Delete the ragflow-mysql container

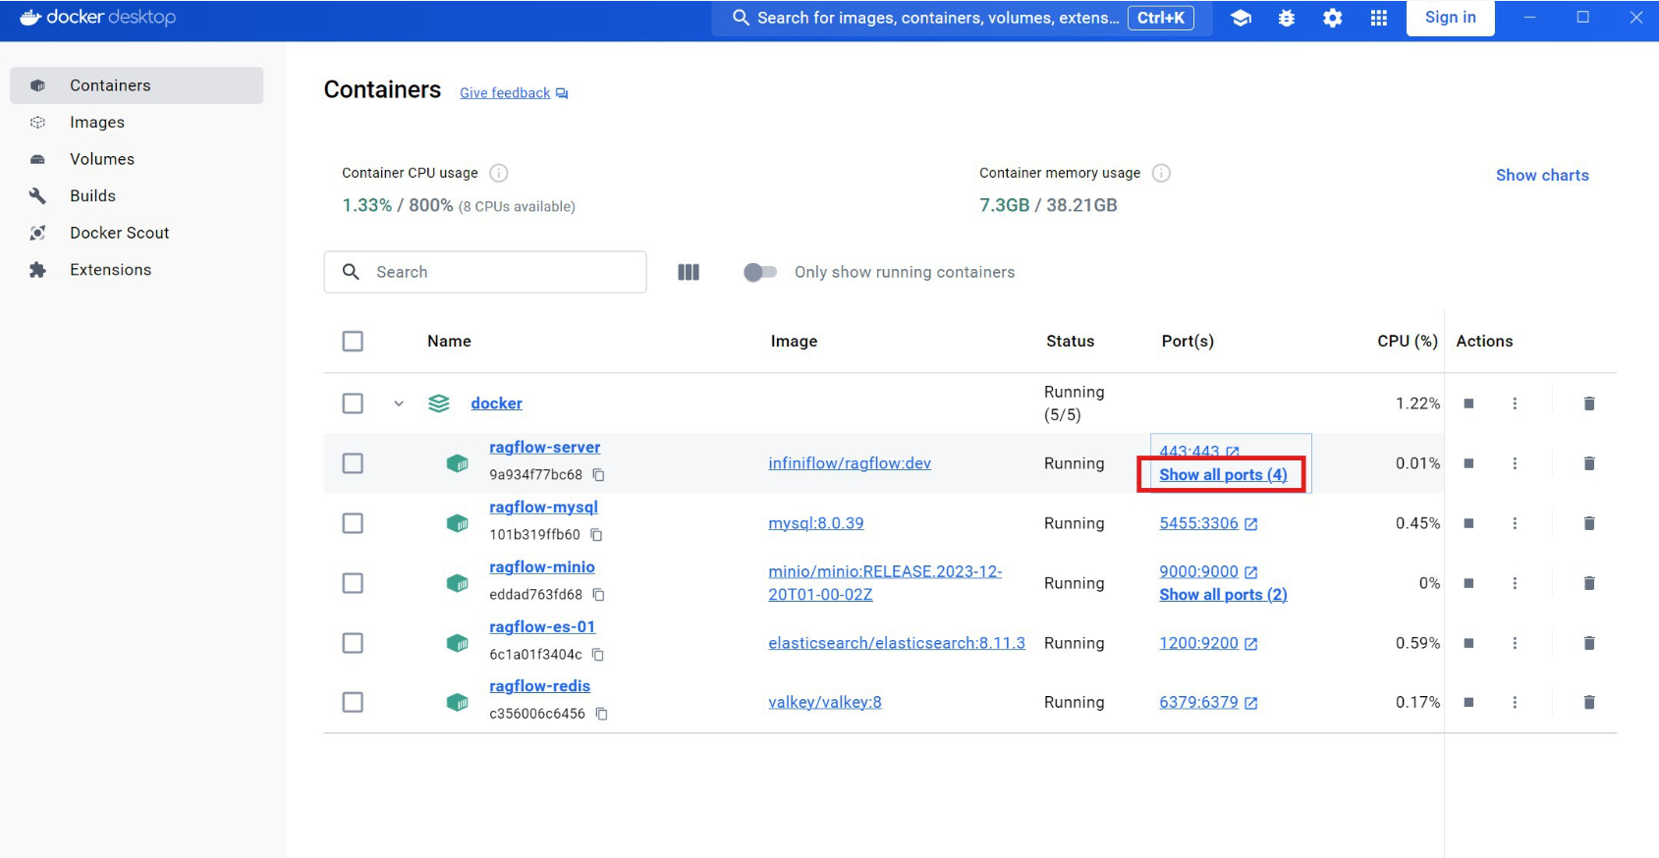click(1589, 523)
